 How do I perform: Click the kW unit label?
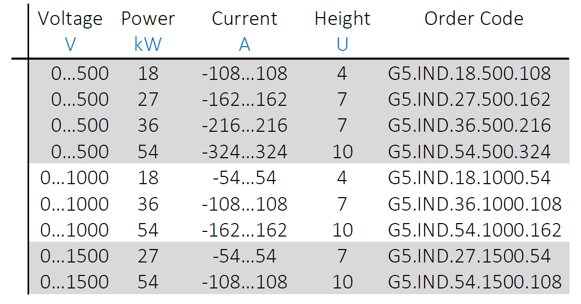click(x=148, y=45)
